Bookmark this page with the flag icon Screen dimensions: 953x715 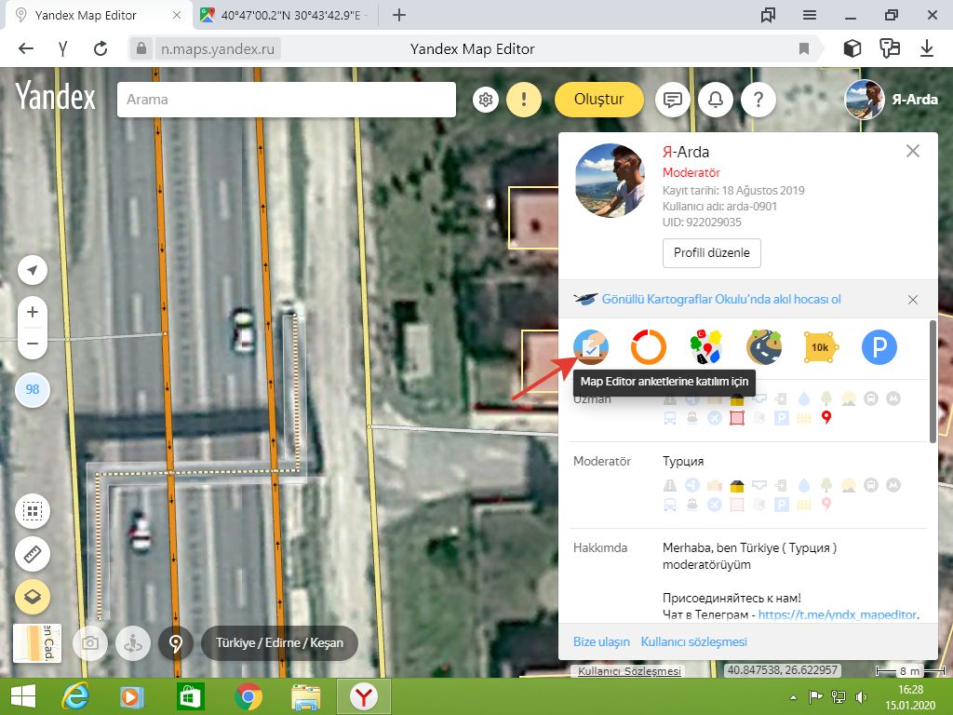pyautogui.click(x=803, y=48)
